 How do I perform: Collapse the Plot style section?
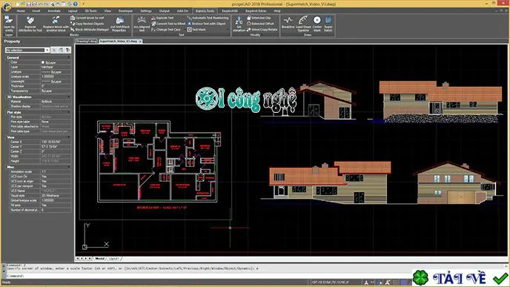pos(69,112)
